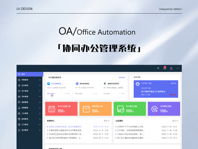Open news item dated 2022-10-11 13:31
This screenshot has height=149, width=198.
(x=78, y=138)
